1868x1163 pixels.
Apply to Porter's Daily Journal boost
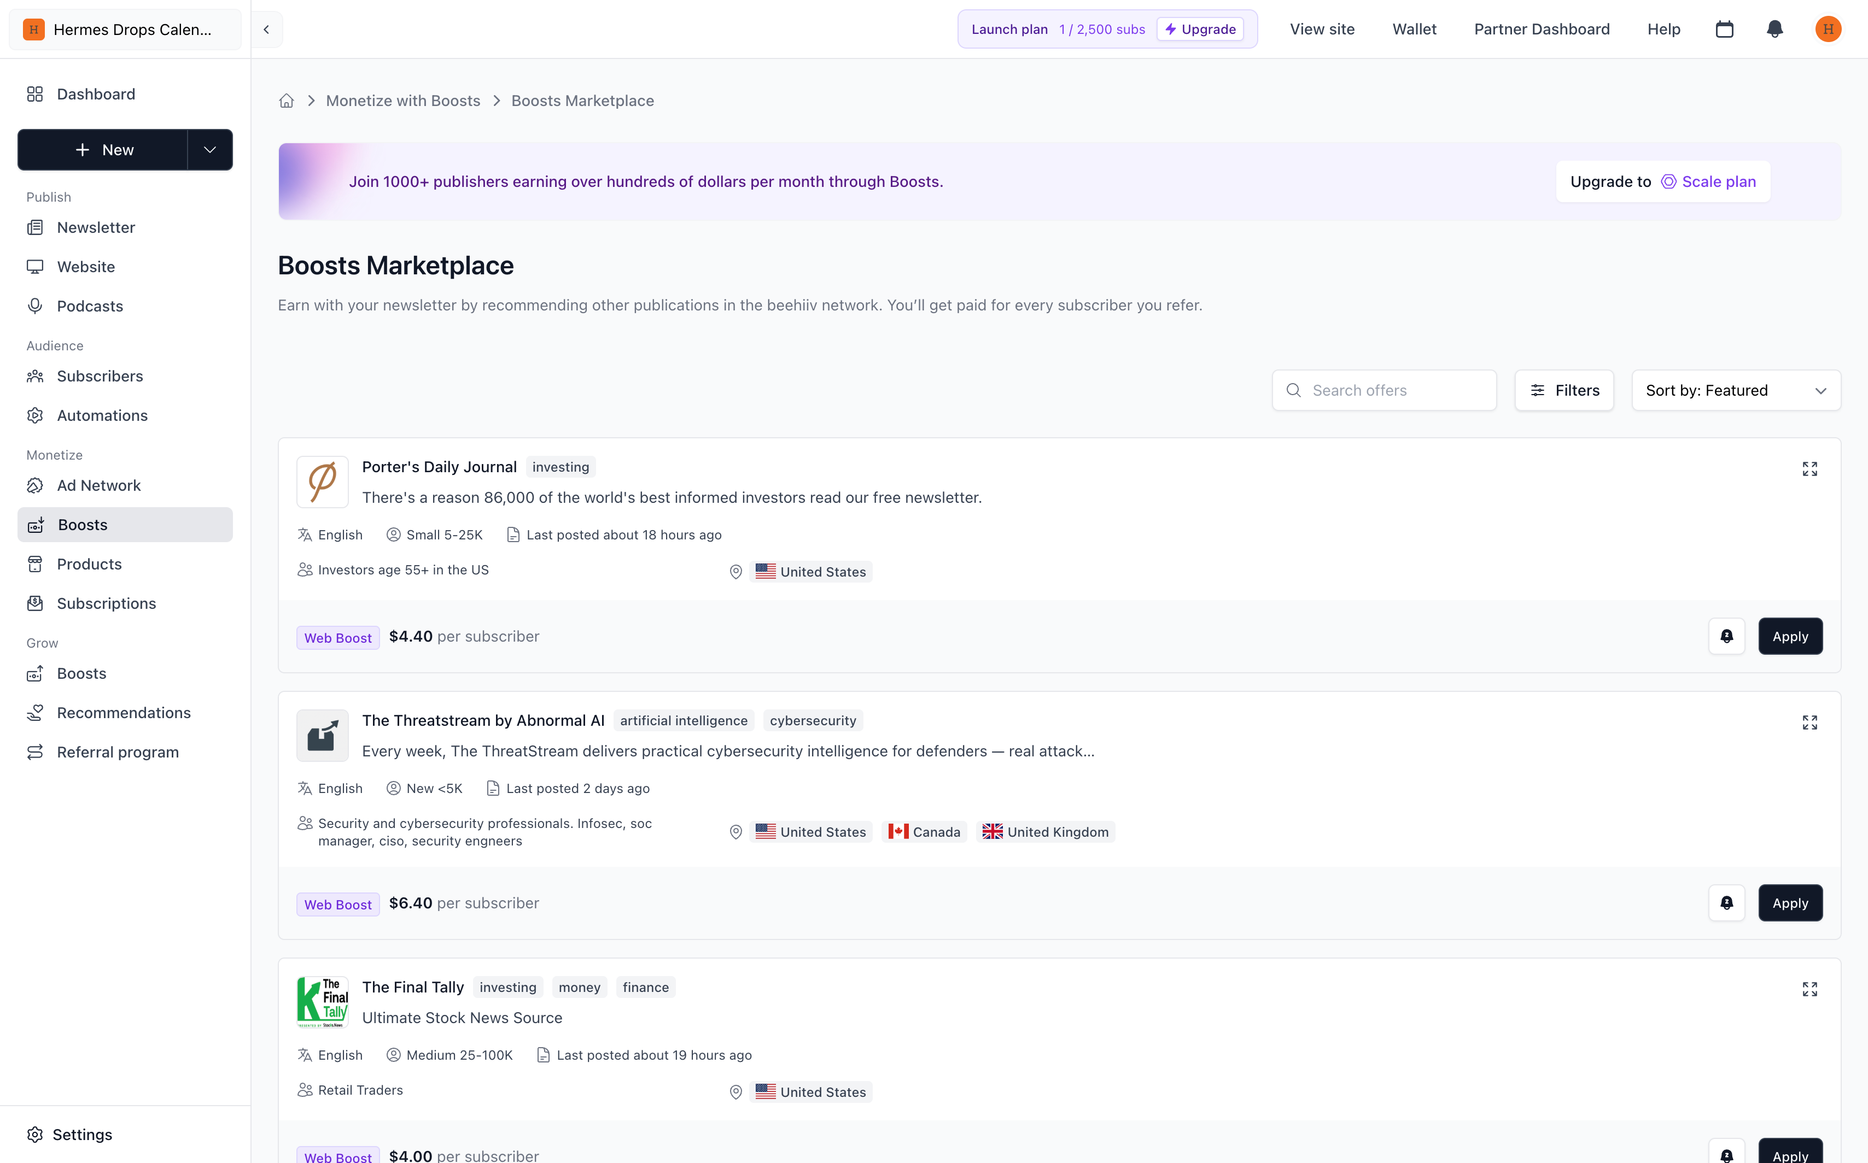(1790, 636)
